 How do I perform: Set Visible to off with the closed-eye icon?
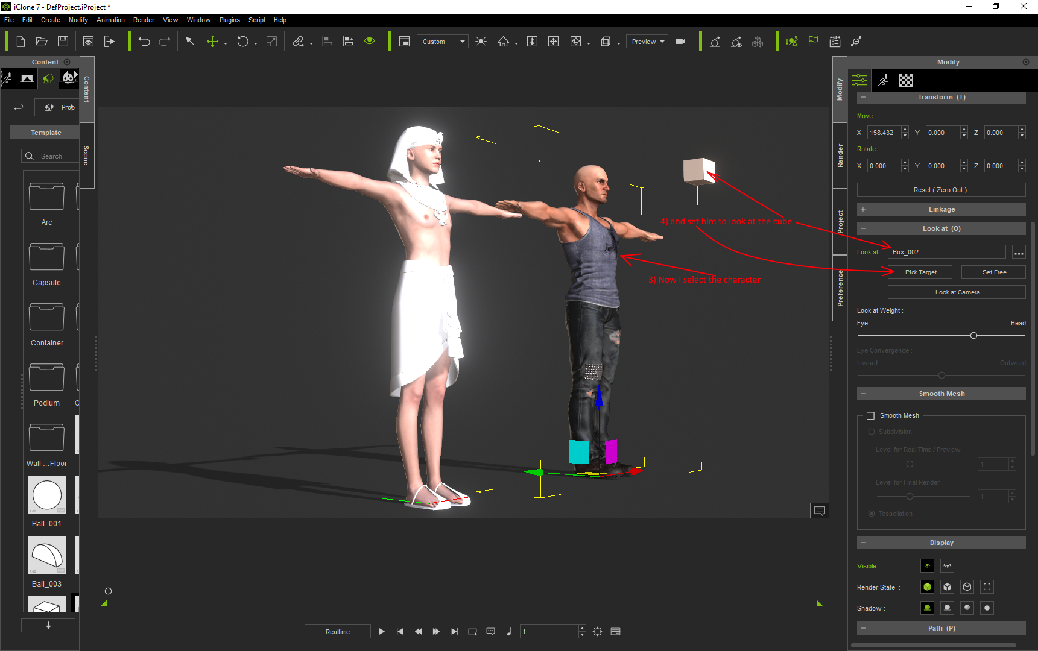click(x=948, y=566)
